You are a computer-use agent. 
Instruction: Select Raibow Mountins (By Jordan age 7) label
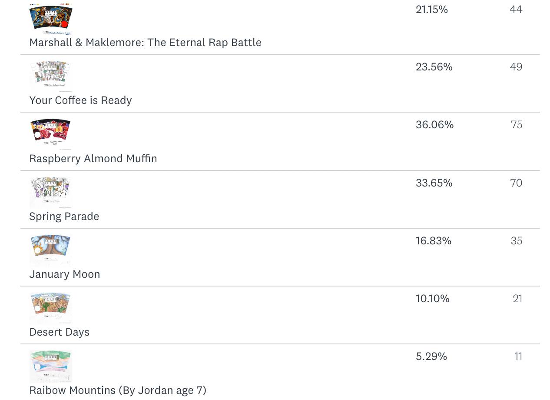(x=118, y=390)
